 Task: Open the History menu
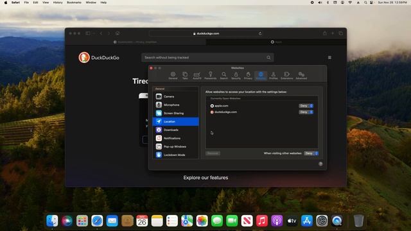tap(58, 3)
